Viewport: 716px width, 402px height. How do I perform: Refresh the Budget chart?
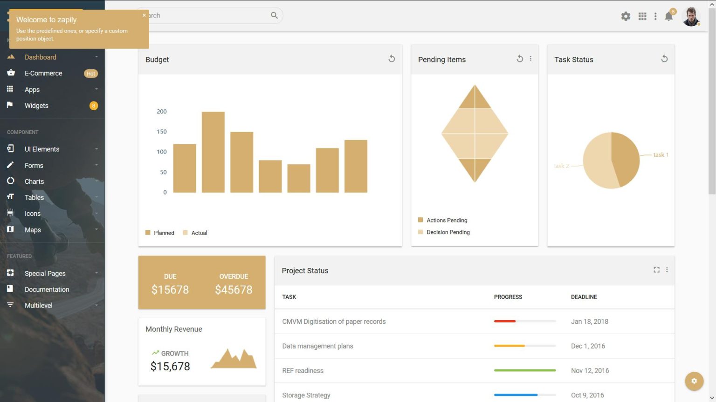coord(392,59)
